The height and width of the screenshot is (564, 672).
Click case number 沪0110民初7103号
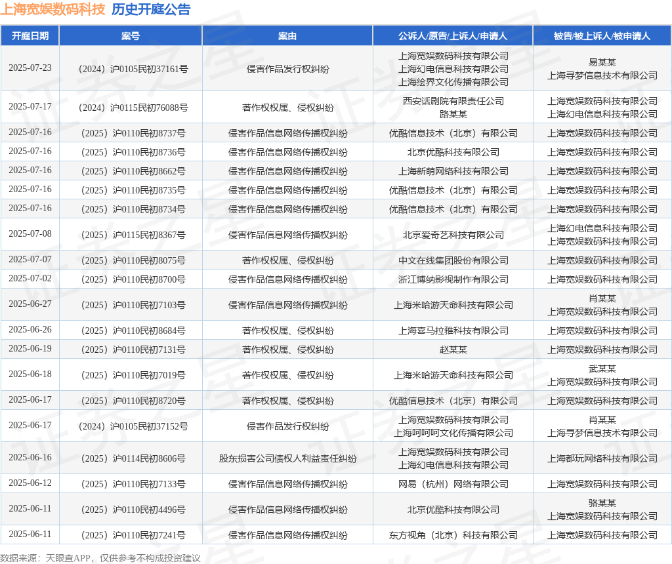(149, 305)
